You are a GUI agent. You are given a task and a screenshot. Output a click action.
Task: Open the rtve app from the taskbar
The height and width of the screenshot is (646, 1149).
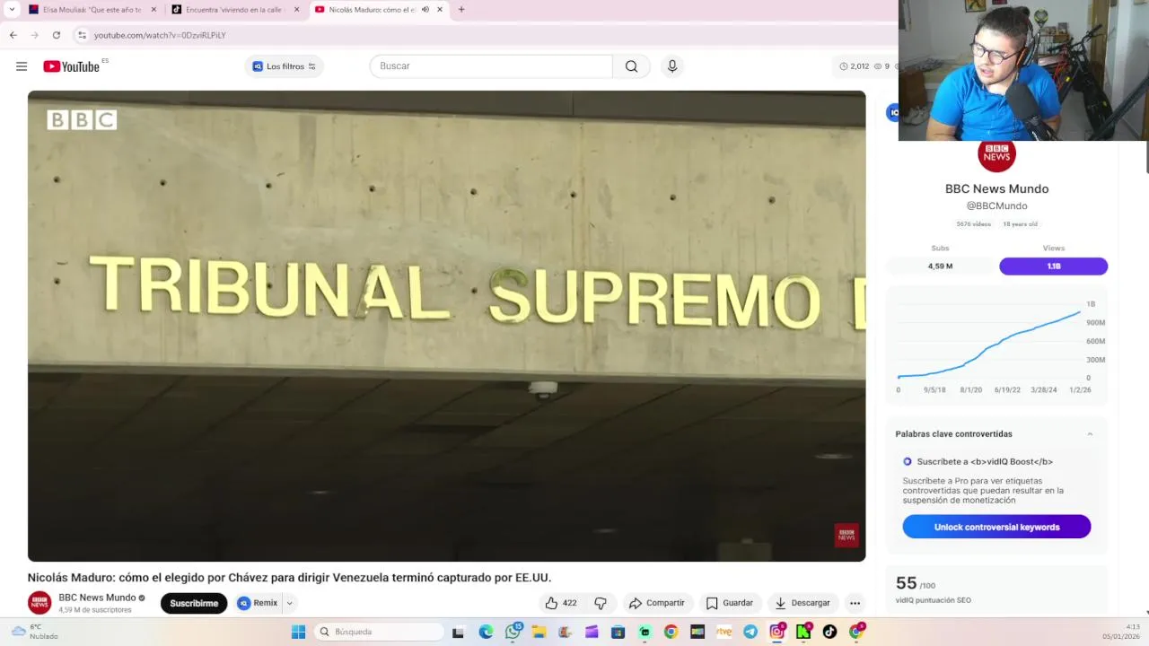coord(724,632)
